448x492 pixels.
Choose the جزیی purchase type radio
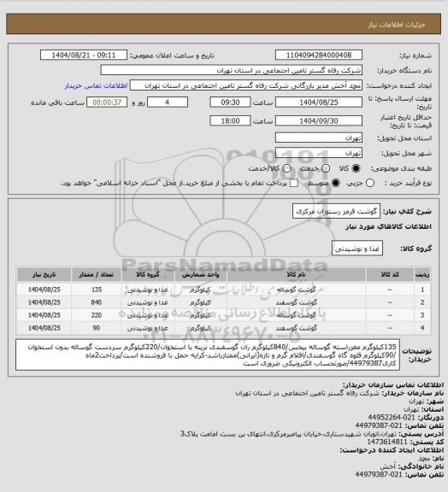(370, 183)
